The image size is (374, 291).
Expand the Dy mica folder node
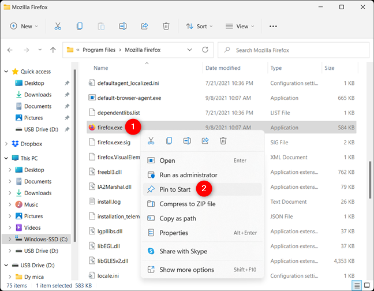10,277
